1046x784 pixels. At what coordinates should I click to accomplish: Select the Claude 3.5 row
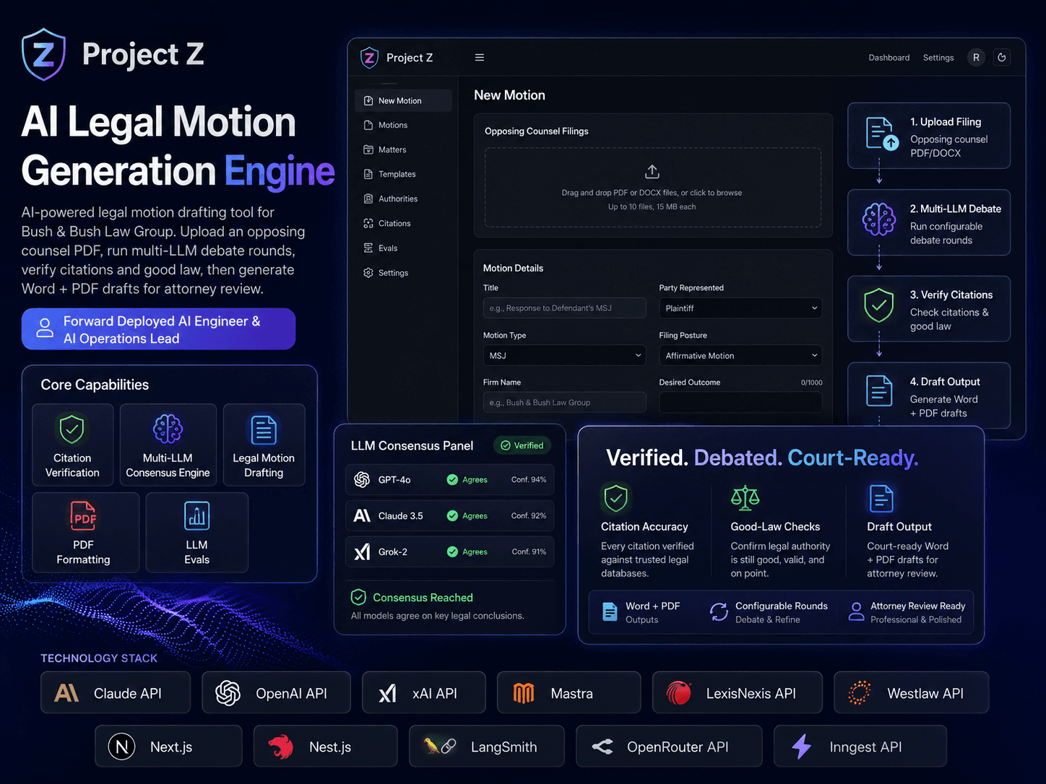click(449, 515)
